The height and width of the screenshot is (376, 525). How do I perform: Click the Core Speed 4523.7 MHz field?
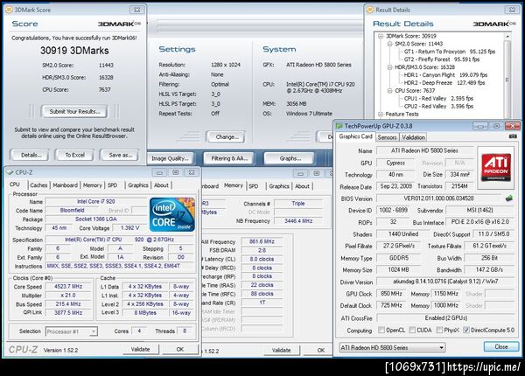[68, 286]
